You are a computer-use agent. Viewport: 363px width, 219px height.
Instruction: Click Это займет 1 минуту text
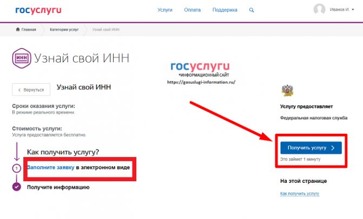point(300,159)
